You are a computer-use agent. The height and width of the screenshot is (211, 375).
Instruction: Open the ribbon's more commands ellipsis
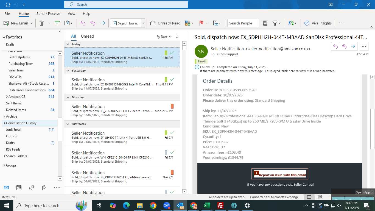click(341, 23)
